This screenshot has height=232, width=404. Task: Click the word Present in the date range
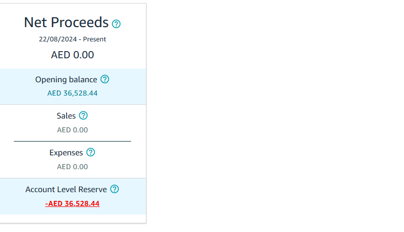tap(95, 39)
